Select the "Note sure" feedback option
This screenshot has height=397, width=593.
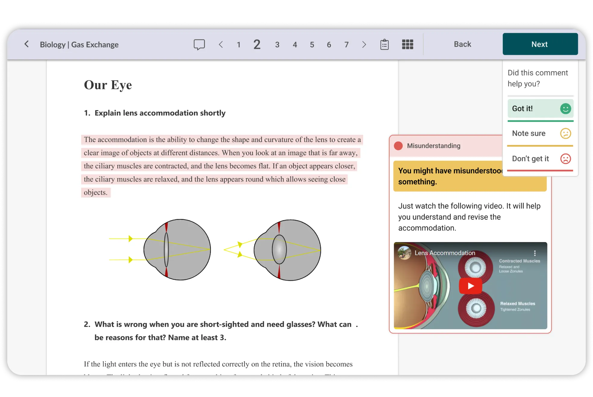coord(540,133)
